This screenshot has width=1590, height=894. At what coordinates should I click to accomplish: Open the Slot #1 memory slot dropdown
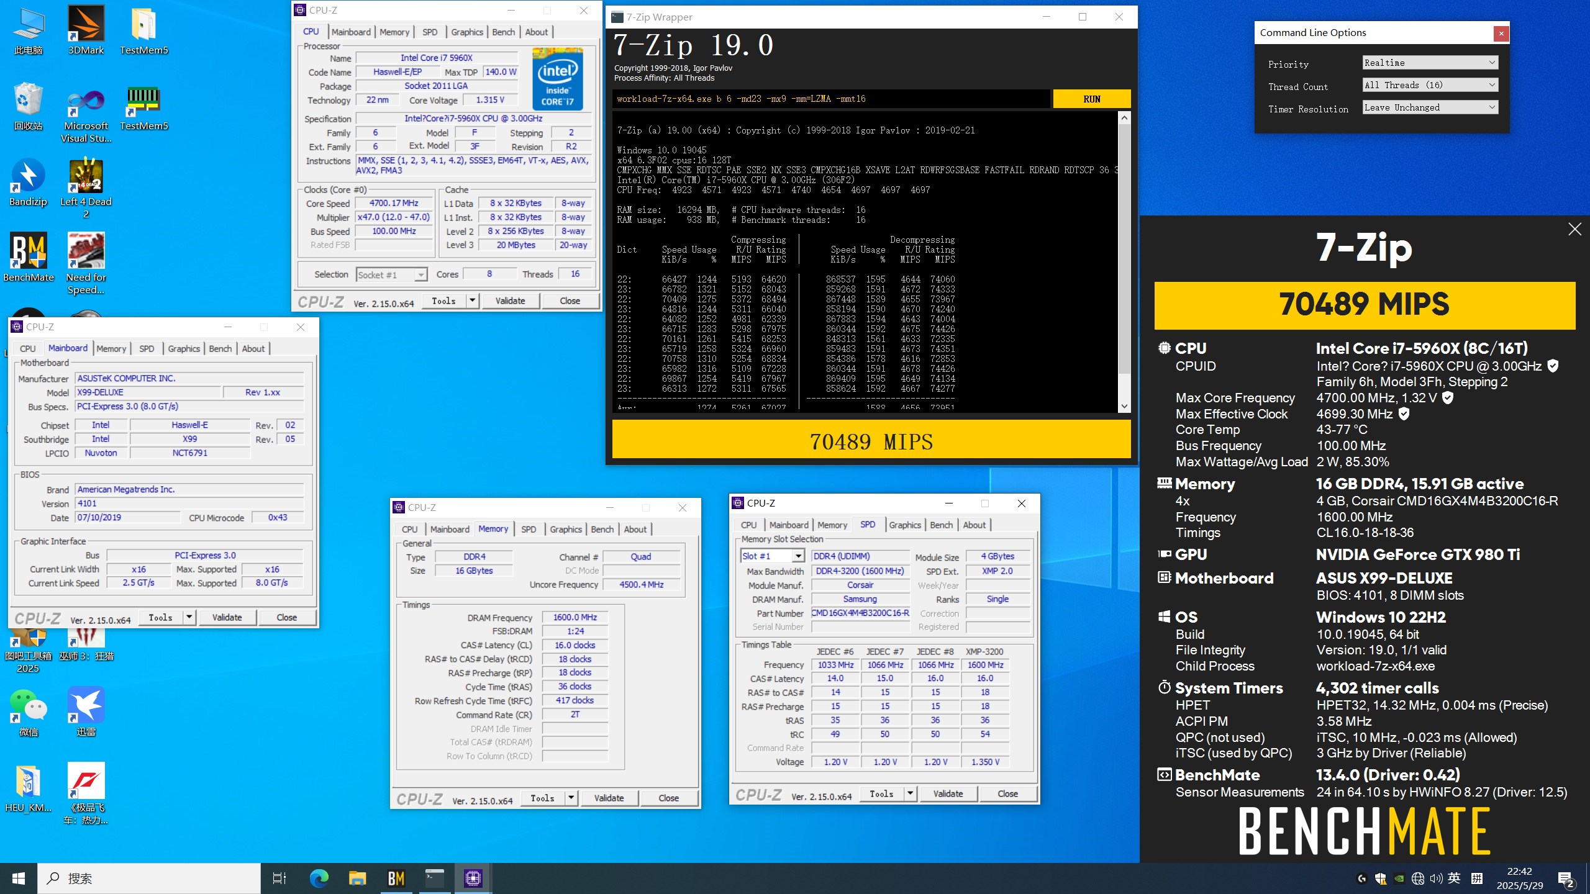[772, 556]
